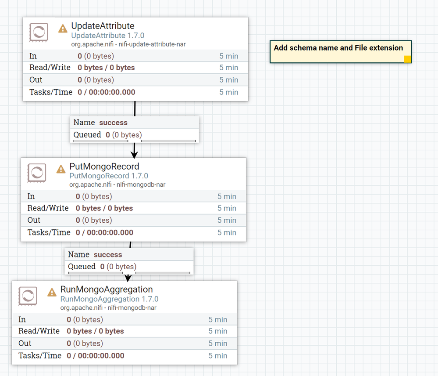Click the RunMongoAggregation Tasks/Time row
Screen dimensions: 438x376
(125, 356)
